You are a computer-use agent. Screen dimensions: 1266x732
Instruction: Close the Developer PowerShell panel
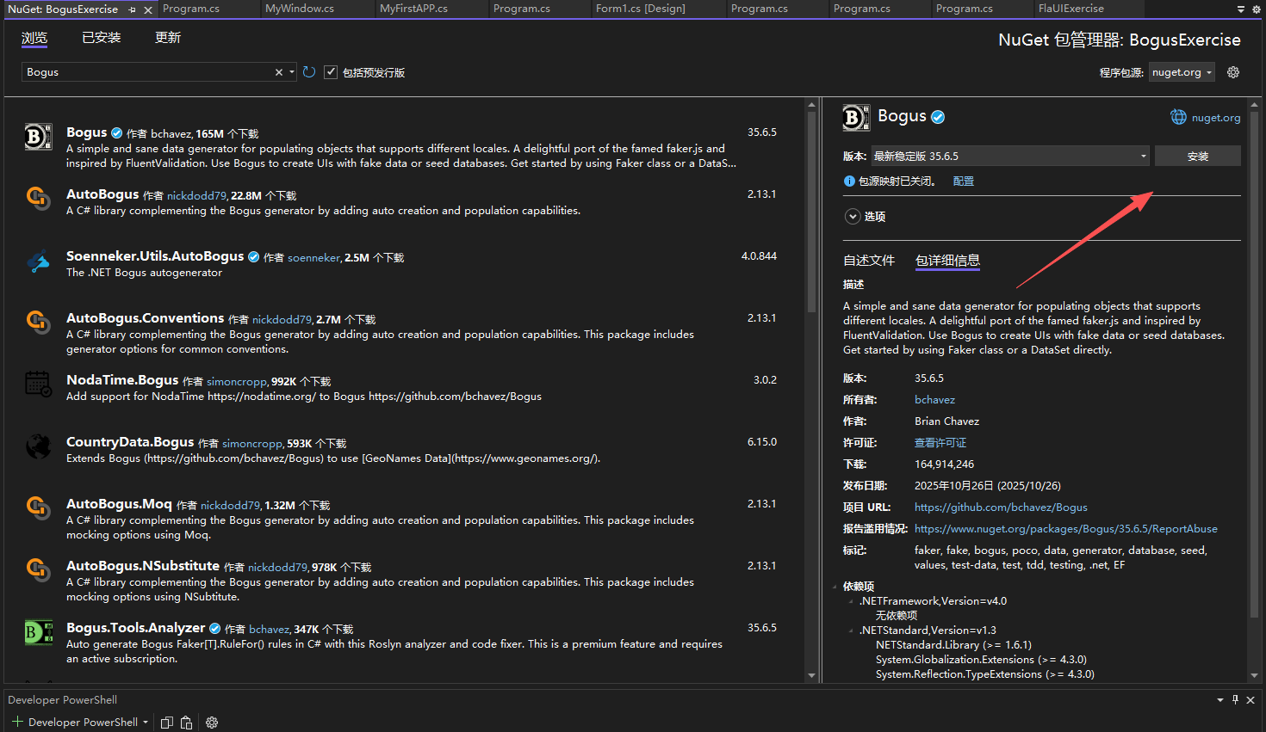tap(1250, 699)
